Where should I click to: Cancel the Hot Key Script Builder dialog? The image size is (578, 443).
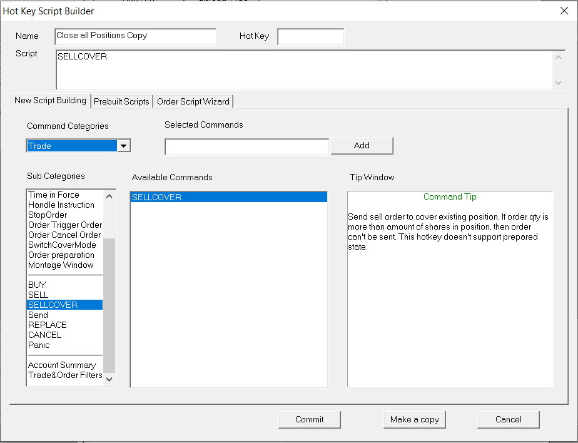pos(508,419)
